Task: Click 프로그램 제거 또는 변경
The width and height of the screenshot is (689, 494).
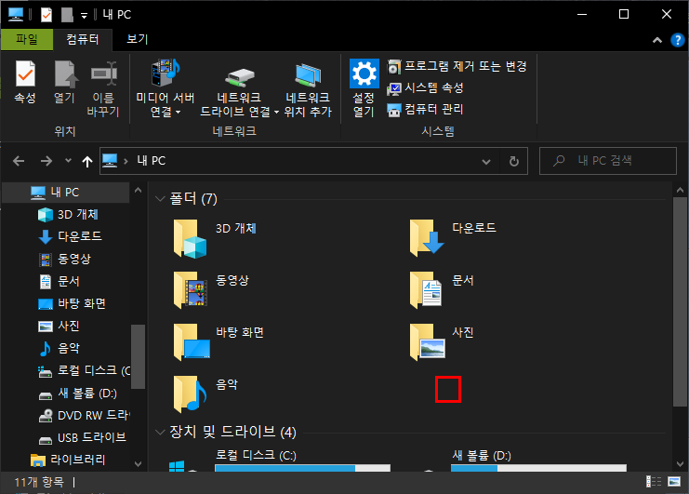Action: point(457,66)
